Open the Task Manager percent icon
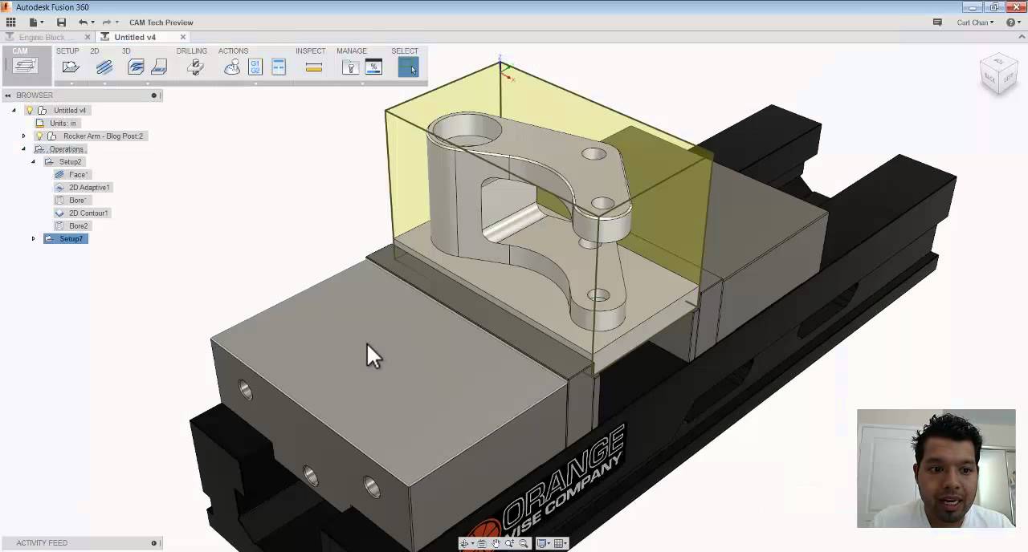This screenshot has width=1028, height=552. coord(373,67)
